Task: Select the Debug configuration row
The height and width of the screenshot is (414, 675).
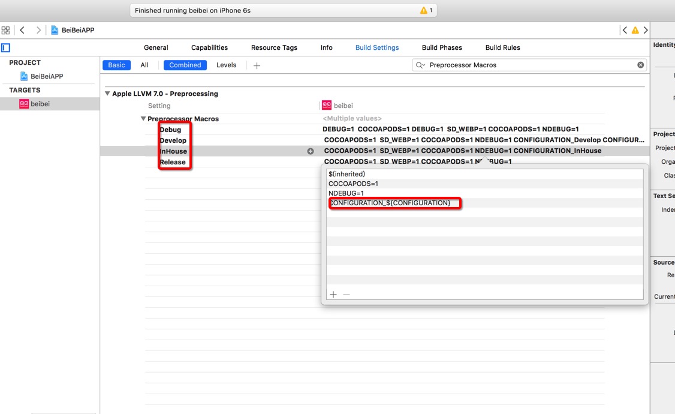Action: coord(170,130)
